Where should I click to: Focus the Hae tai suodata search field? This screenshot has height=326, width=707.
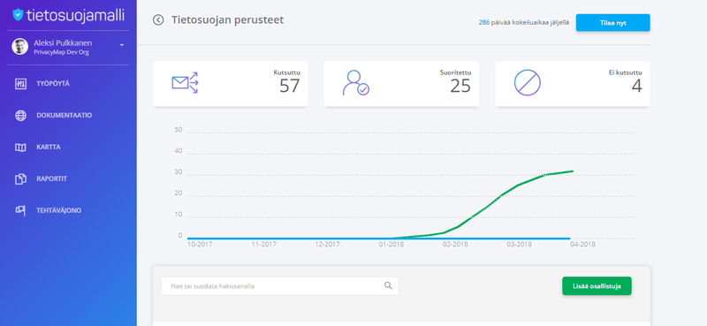(279, 286)
